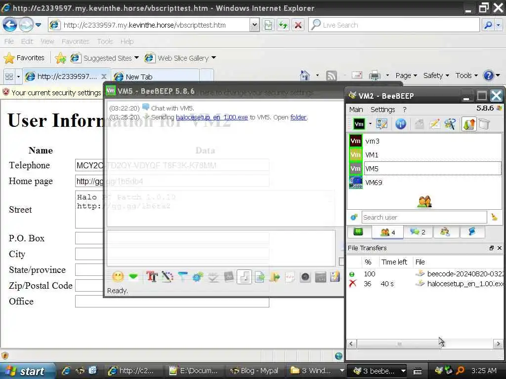The width and height of the screenshot is (506, 379).
Task: Open Favorites star button in IE
Action: [x=24, y=58]
